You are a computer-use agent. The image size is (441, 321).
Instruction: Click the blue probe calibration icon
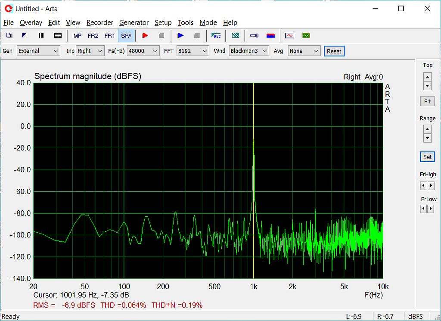254,36
